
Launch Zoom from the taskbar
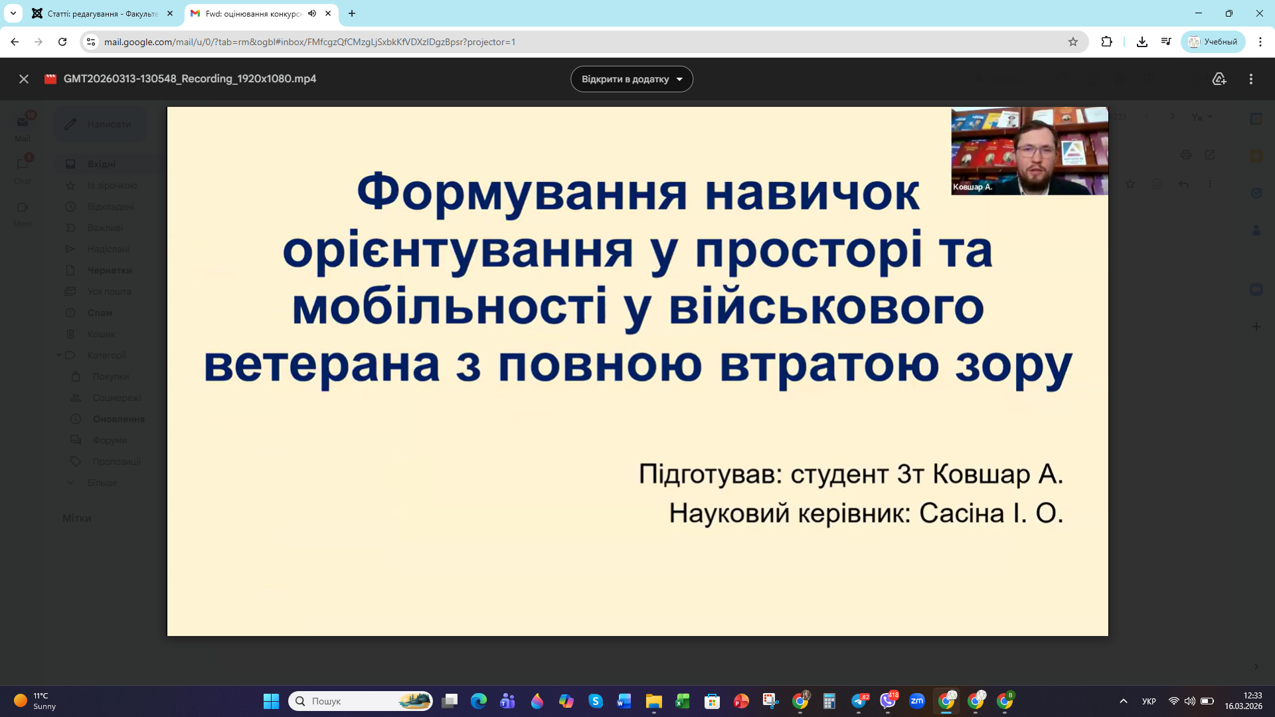click(917, 700)
